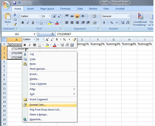
Task: Click the ribbon Copy icon
Action: (x=15, y=19)
